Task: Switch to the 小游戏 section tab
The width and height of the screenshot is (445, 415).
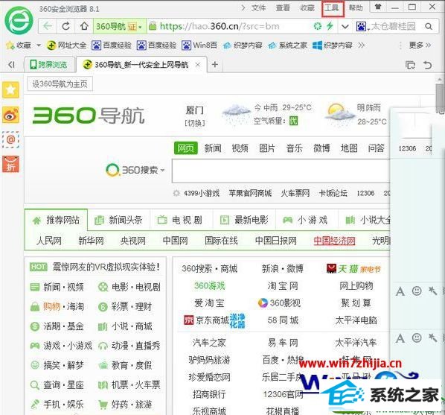Action: 306,220
